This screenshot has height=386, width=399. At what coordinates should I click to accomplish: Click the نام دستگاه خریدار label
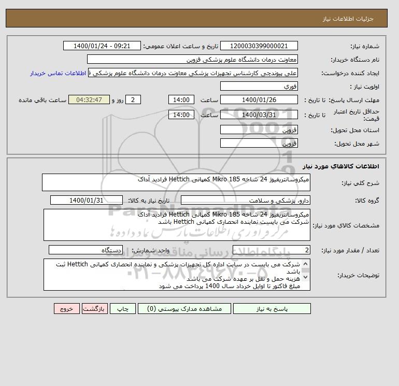point(355,60)
